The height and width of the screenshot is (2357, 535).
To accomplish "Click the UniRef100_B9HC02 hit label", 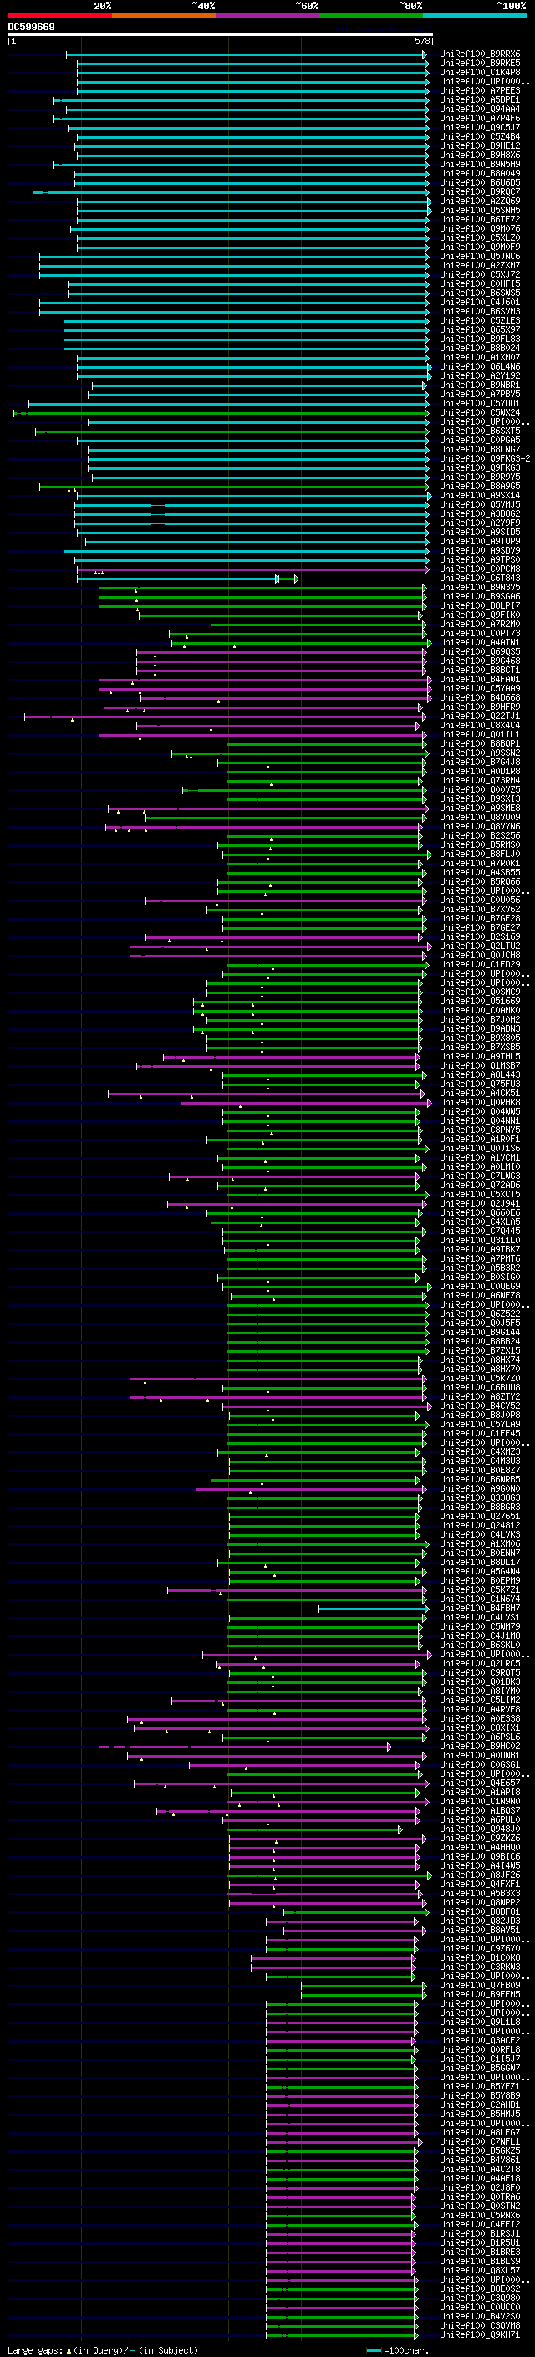I will pyautogui.click(x=479, y=1747).
